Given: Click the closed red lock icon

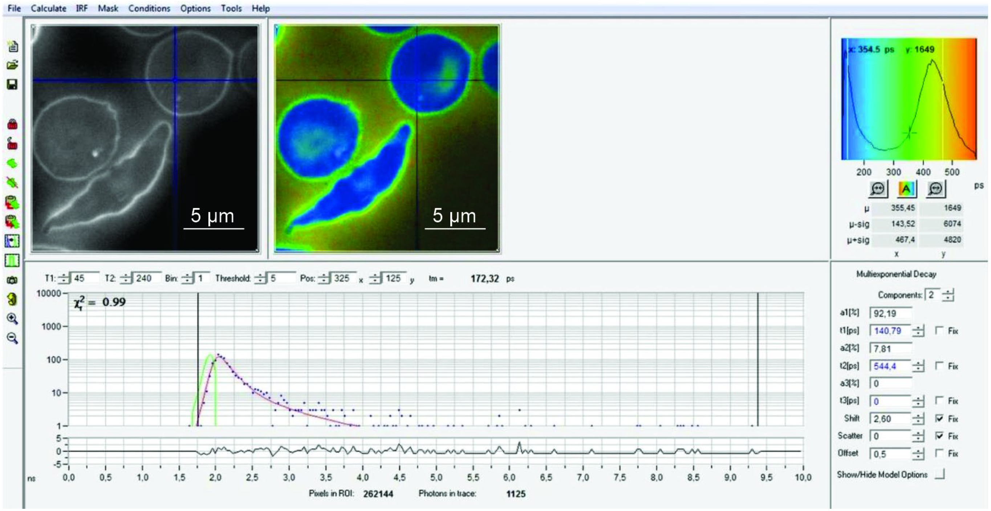Looking at the screenshot, I should click(x=12, y=124).
